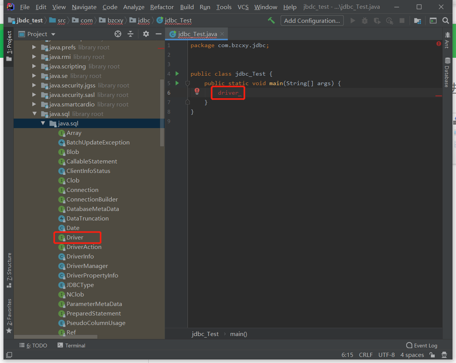Open the Event Log
Image resolution: width=456 pixels, height=363 pixels.
[422, 345]
